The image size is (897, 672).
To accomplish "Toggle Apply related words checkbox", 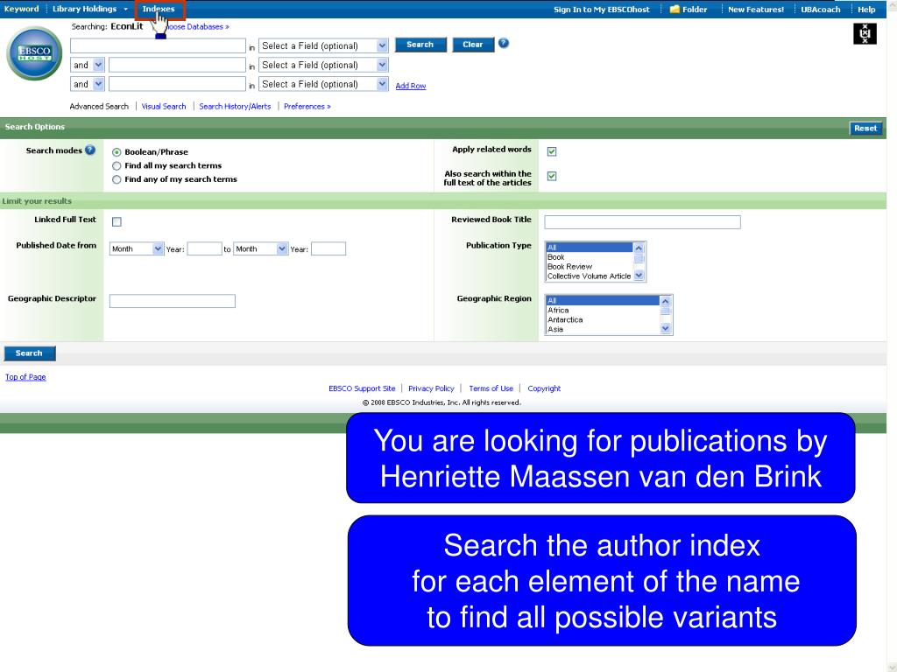I will [x=552, y=151].
